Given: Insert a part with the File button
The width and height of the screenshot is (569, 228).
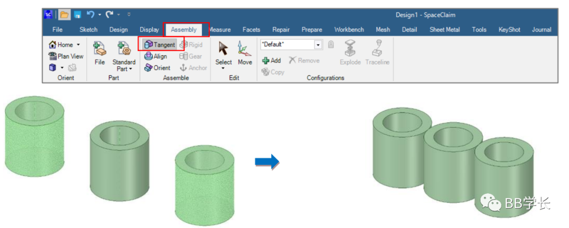Looking at the screenshot, I should click(100, 53).
